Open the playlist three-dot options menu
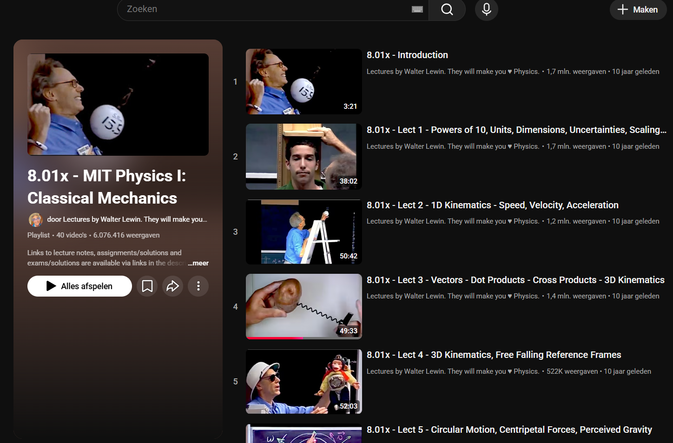The width and height of the screenshot is (673, 443). (198, 286)
